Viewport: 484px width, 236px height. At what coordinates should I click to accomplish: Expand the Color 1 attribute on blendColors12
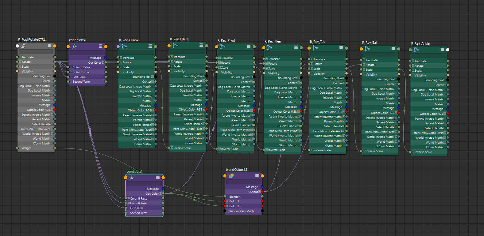227,201
